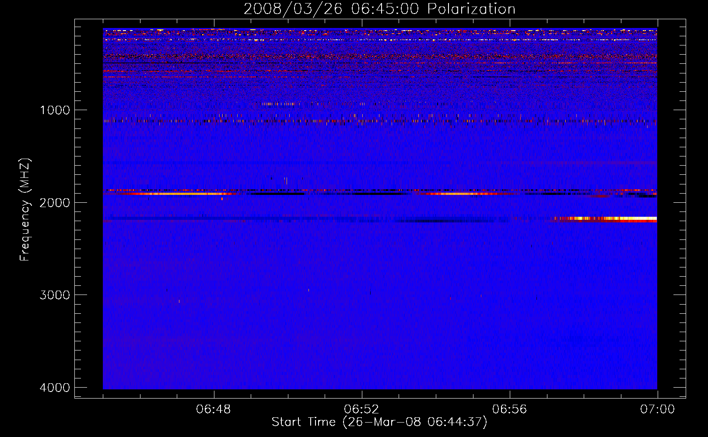708x437 pixels.
Task: Click the 1000 frequency tick label
Action: tap(55, 110)
